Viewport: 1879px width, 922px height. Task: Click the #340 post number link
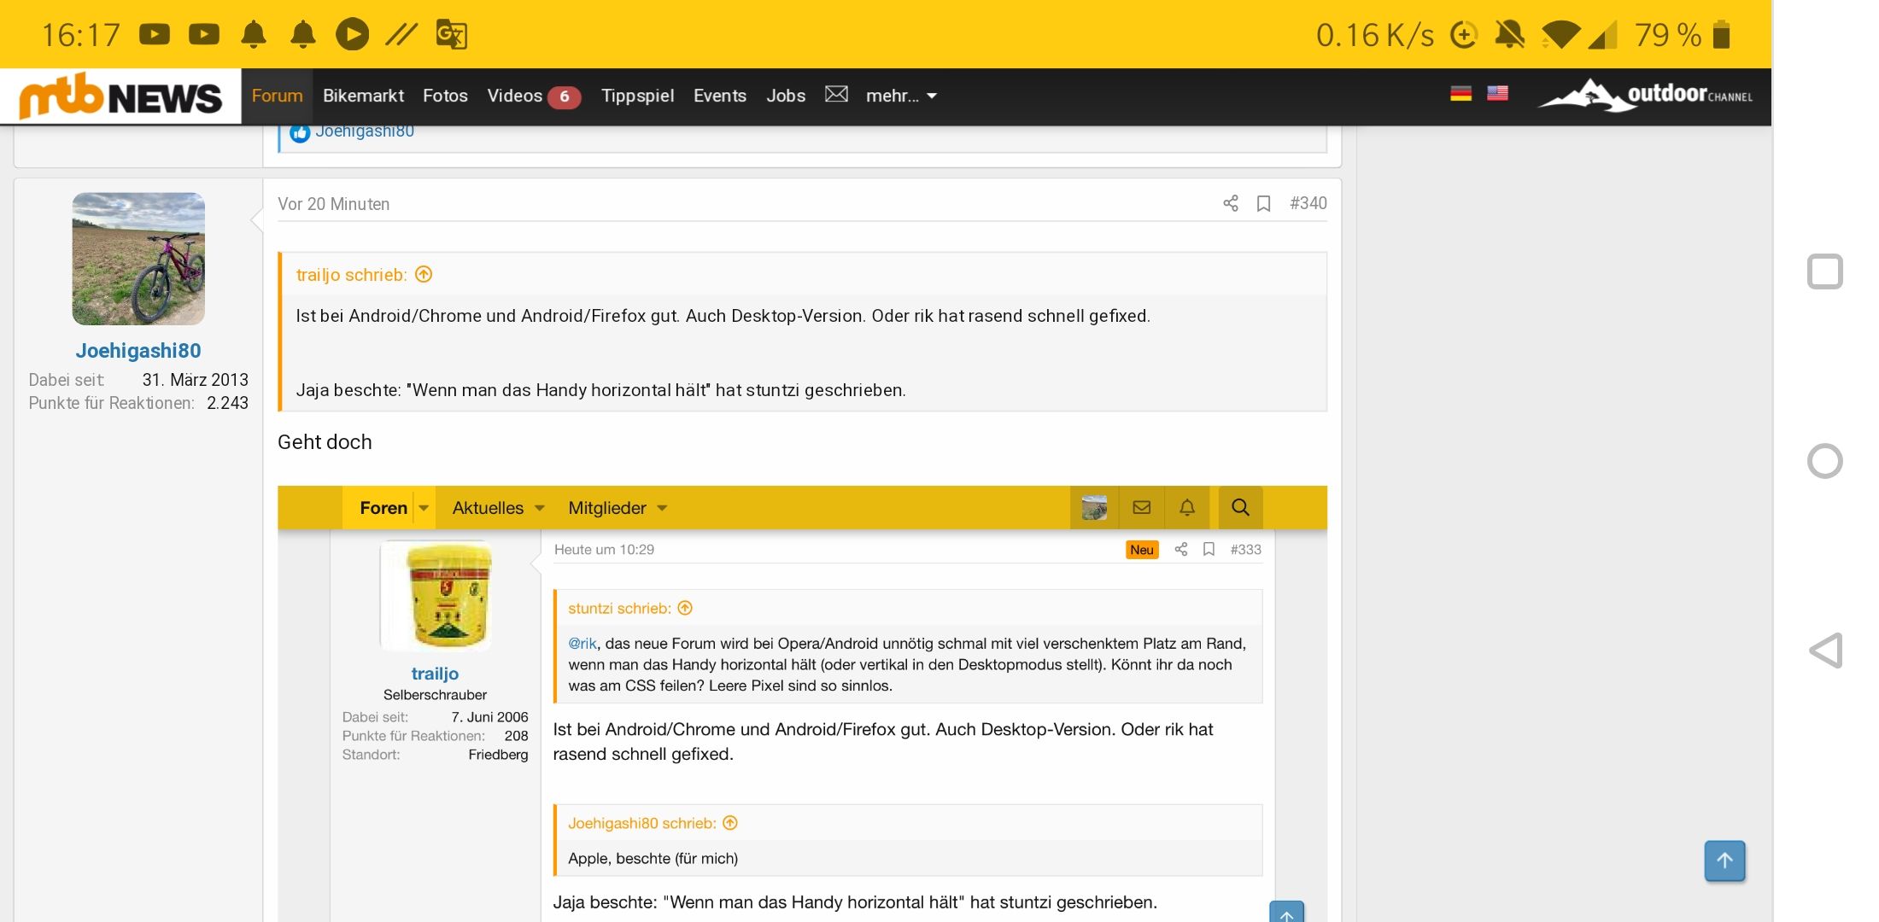[1308, 203]
